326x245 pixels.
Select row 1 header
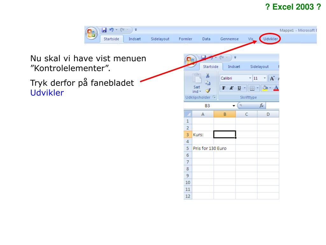188,121
